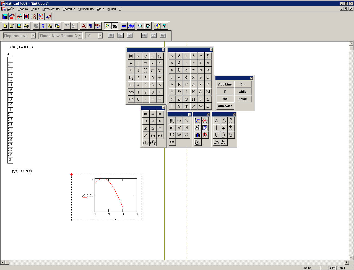354x270 pixels.
Task: Toggle italic formatting
Action: (x=120, y=35)
